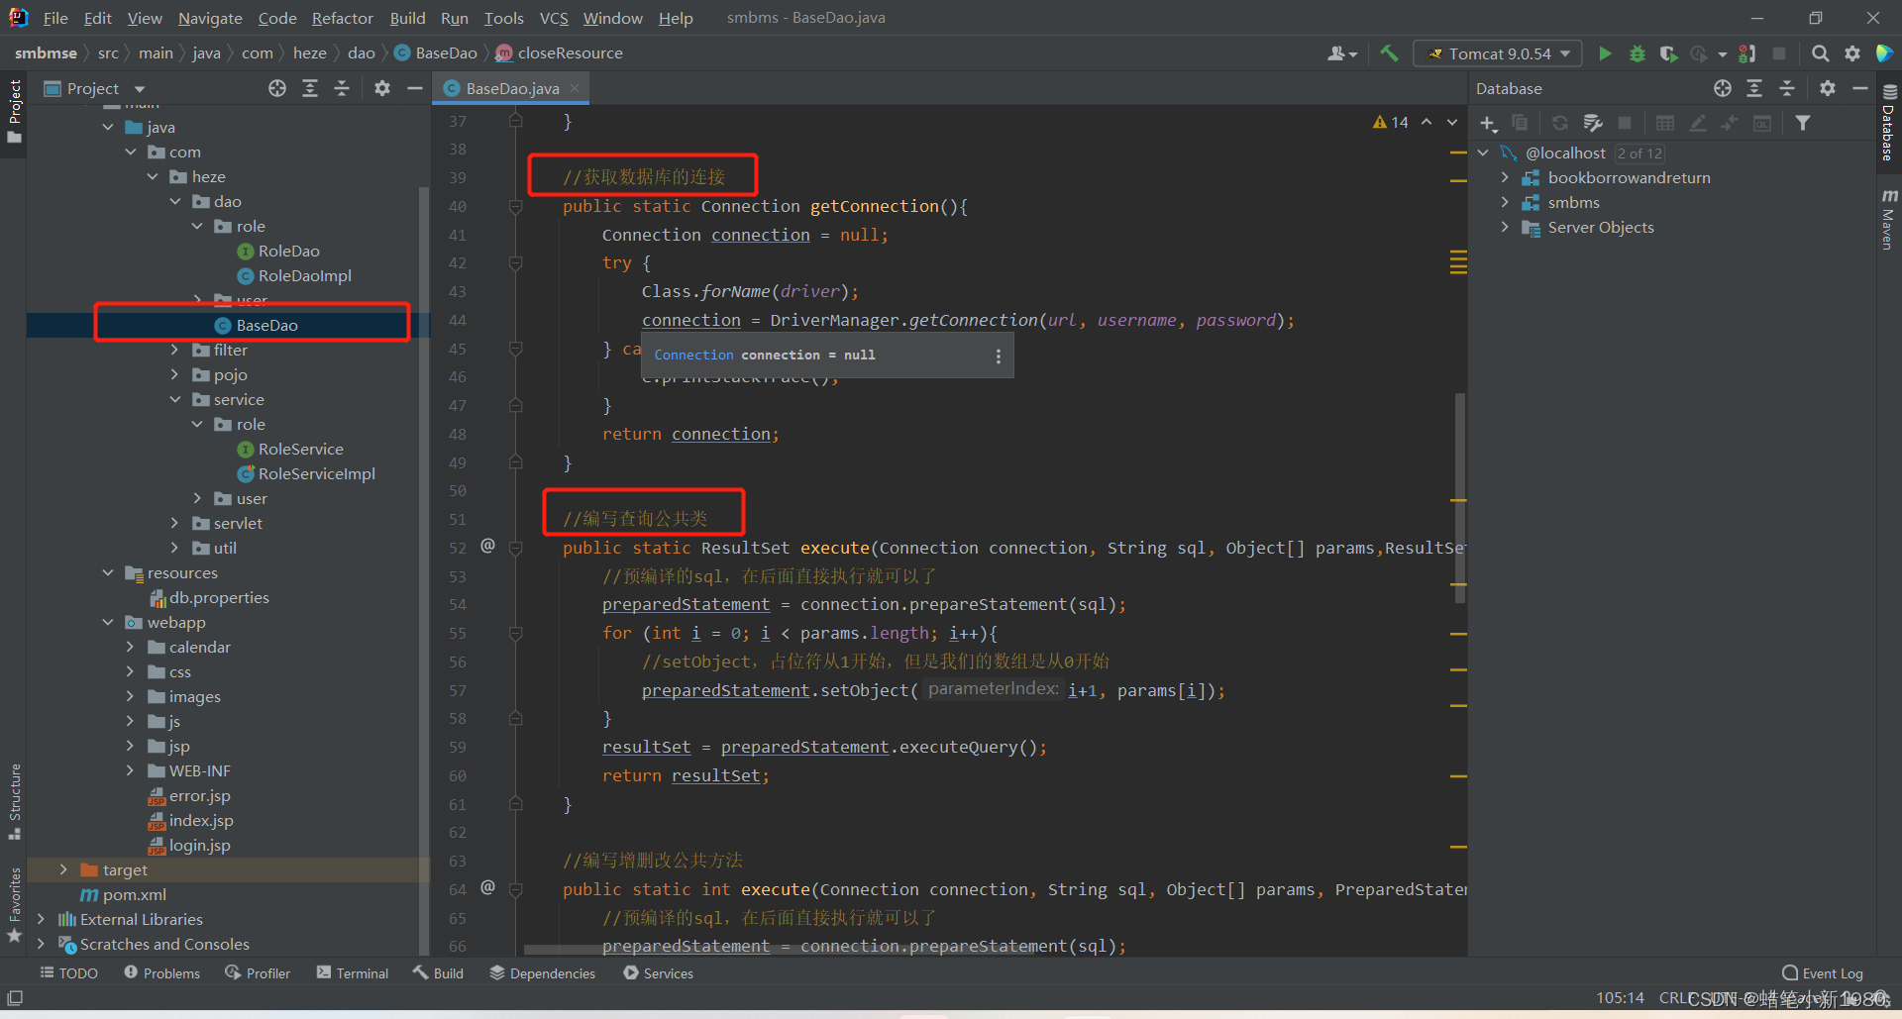The height and width of the screenshot is (1019, 1902).
Task: Open the Tools menu
Action: coord(503,18)
